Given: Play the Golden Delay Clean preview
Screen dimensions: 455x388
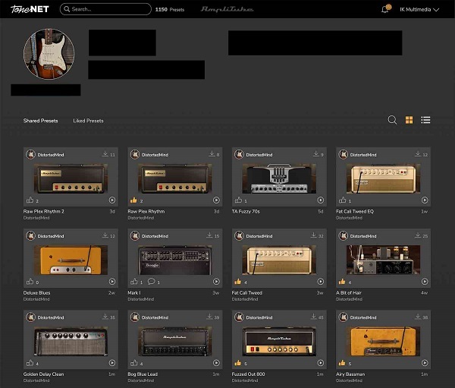Looking at the screenshot, I should 112,363.
